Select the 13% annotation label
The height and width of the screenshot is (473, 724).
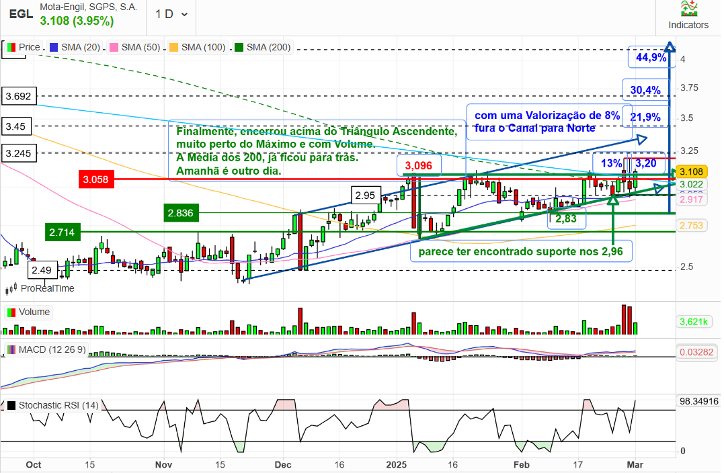click(611, 163)
